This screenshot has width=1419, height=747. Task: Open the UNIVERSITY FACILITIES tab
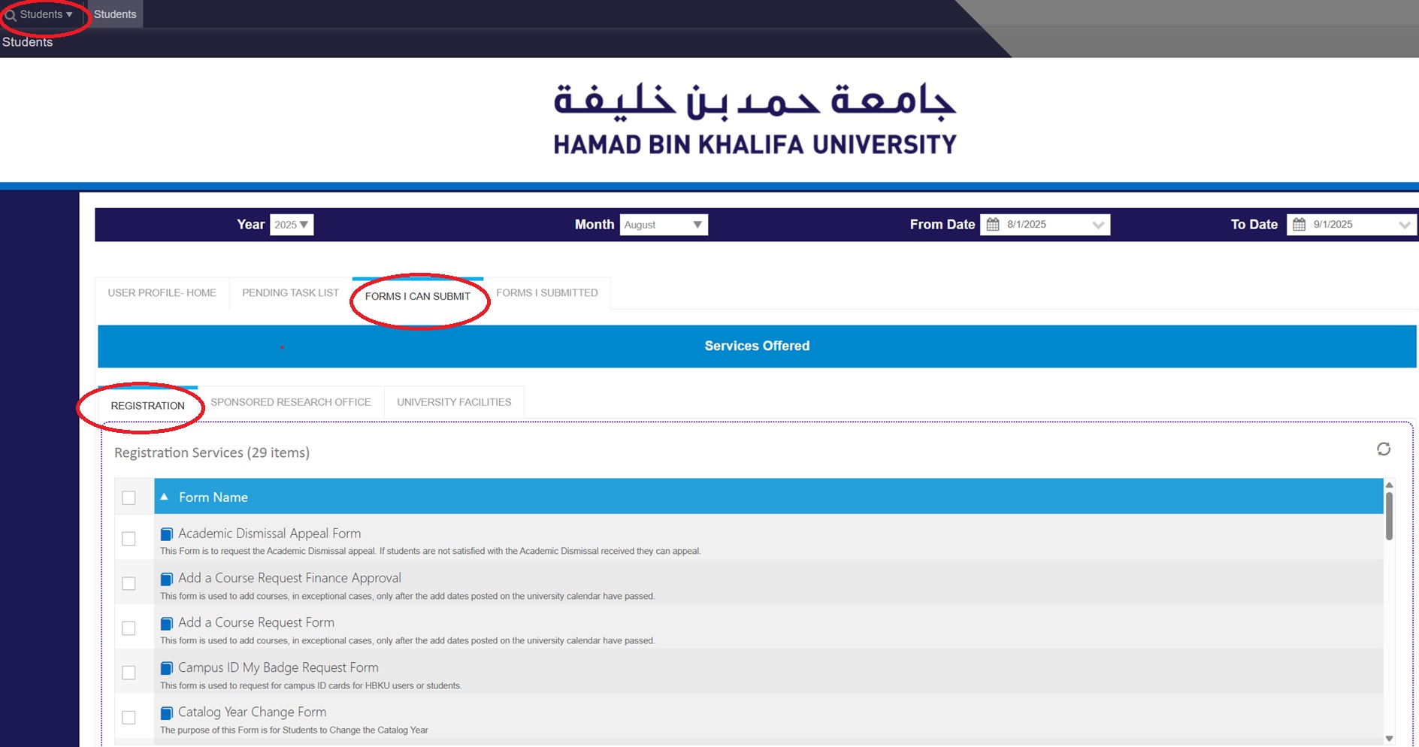(x=454, y=402)
